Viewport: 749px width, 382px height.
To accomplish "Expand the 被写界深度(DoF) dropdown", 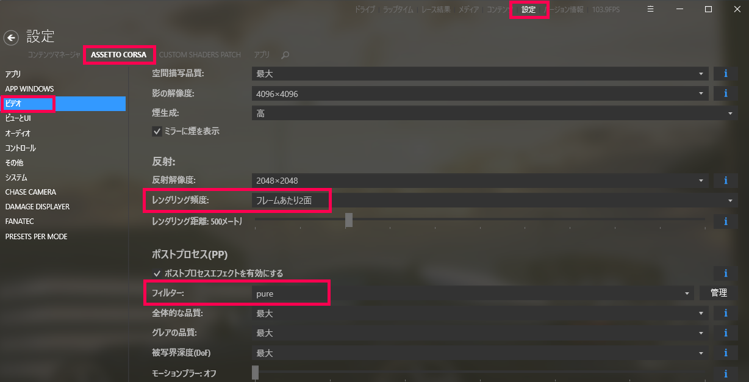I will (481, 353).
